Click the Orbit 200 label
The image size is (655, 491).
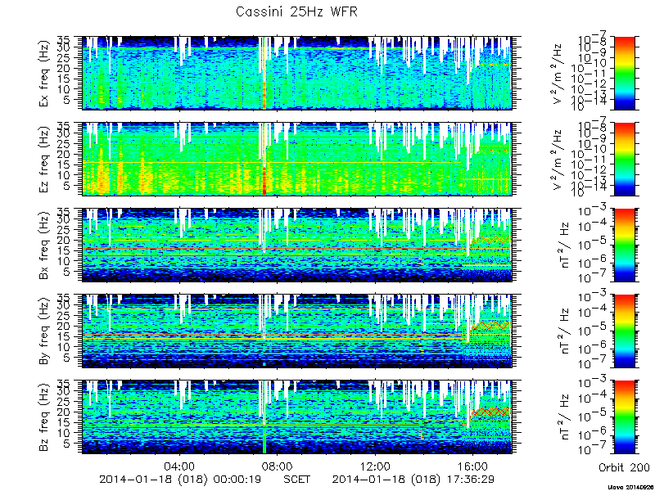tap(624, 466)
